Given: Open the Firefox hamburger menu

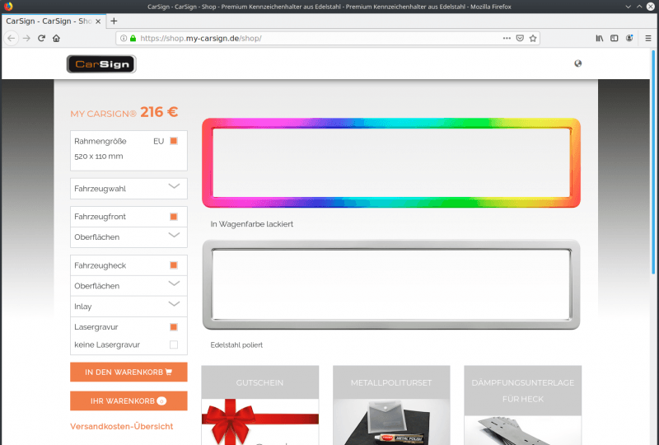Looking at the screenshot, I should [x=648, y=38].
